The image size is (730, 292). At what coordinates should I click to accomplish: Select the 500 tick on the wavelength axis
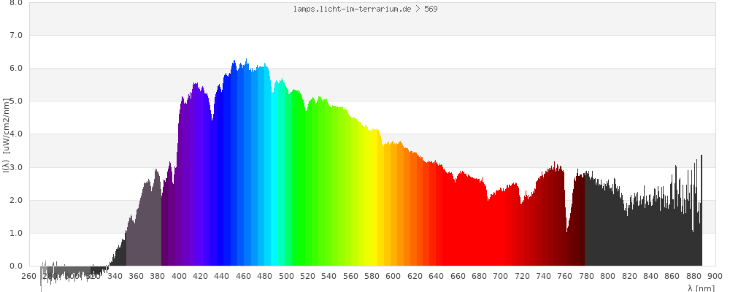pos(286,276)
